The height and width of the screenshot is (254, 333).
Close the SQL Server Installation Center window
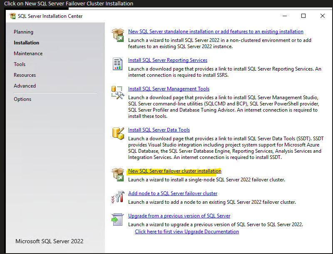[x=322, y=16]
